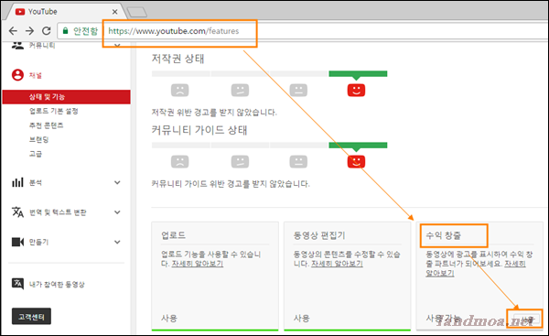Image resolution: width=549 pixels, height=336 pixels.
Task: Open 추천 콘텐츠 menu item
Action: 47,125
